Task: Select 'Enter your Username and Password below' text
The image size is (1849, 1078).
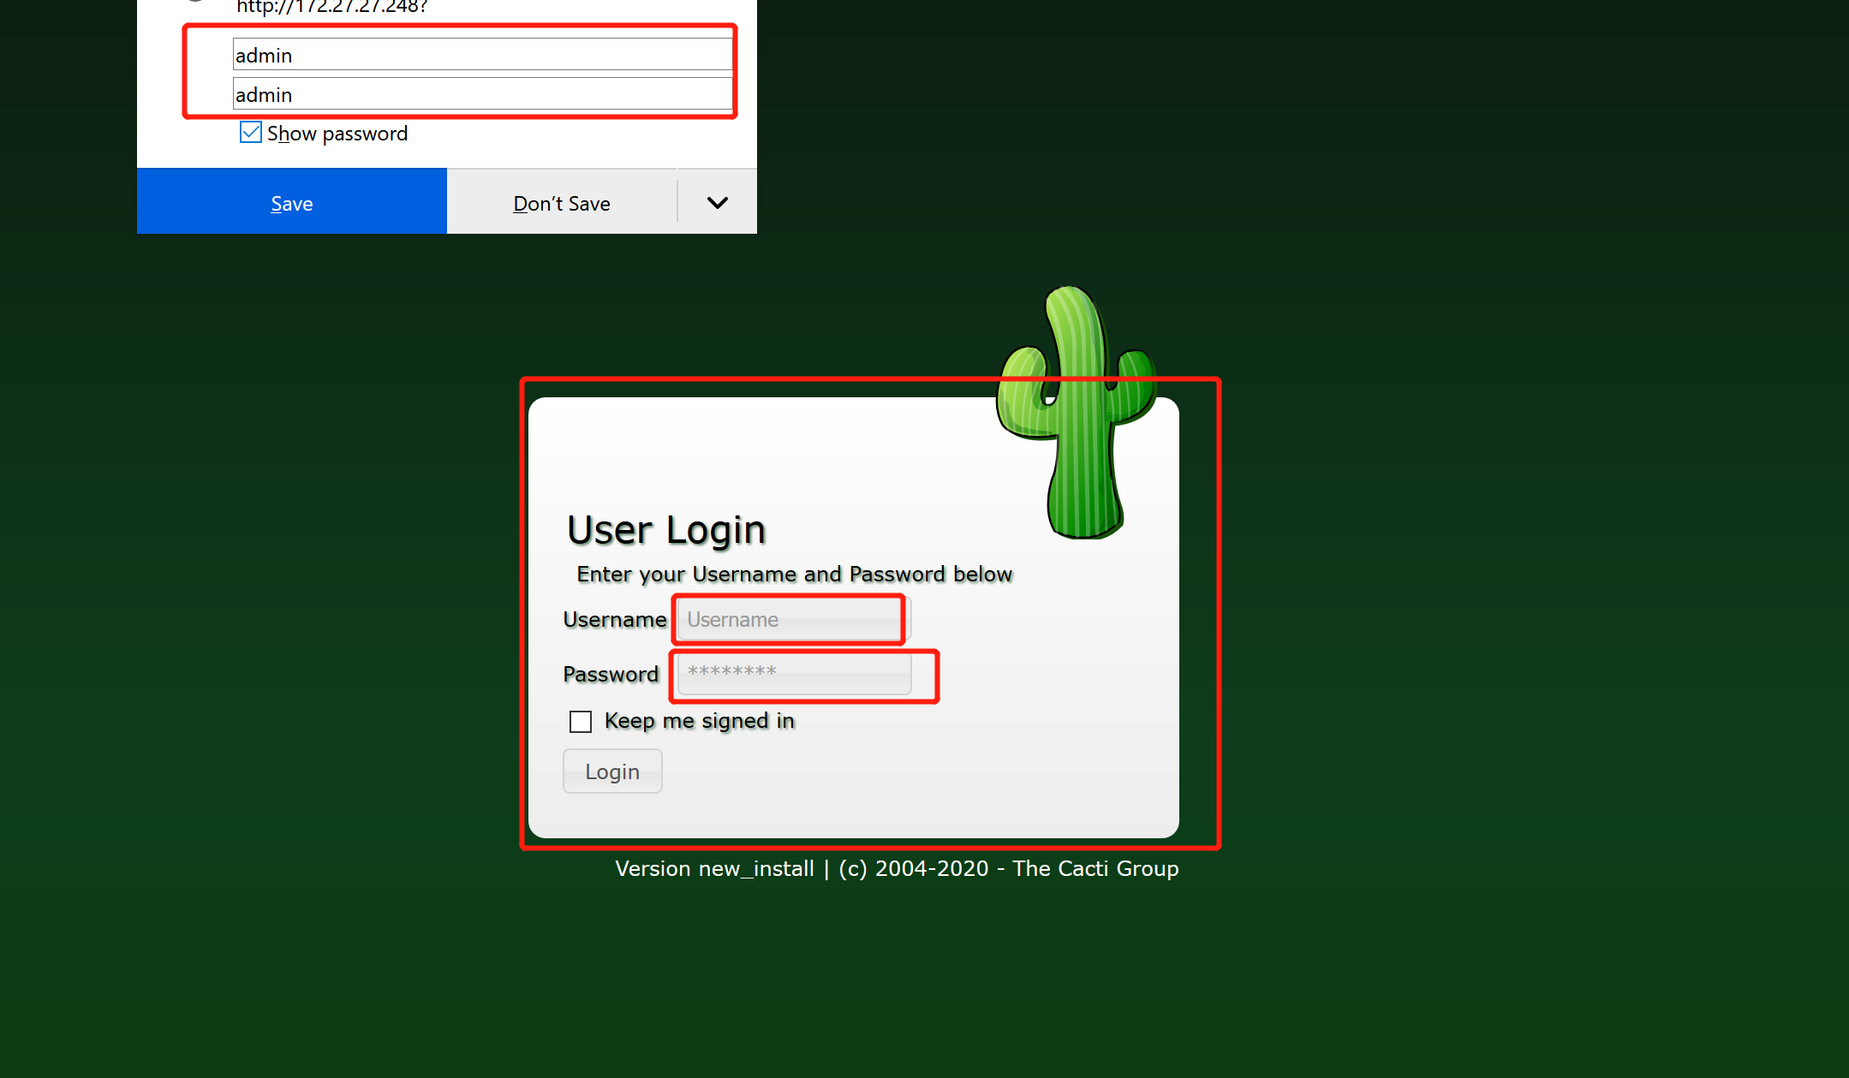Action: pos(795,574)
